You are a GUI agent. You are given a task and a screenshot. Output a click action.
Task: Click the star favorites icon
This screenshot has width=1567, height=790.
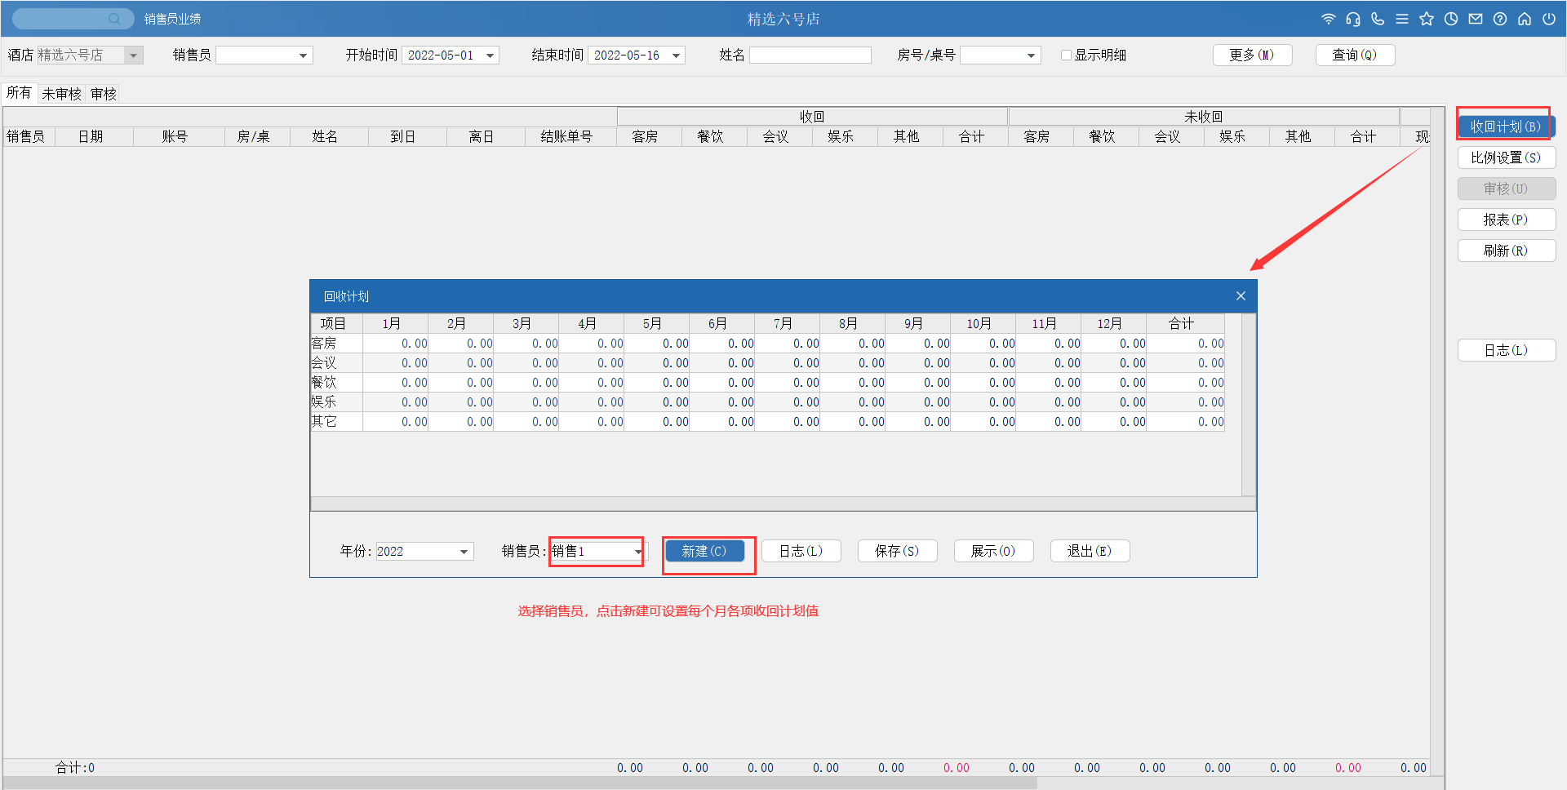tap(1427, 19)
